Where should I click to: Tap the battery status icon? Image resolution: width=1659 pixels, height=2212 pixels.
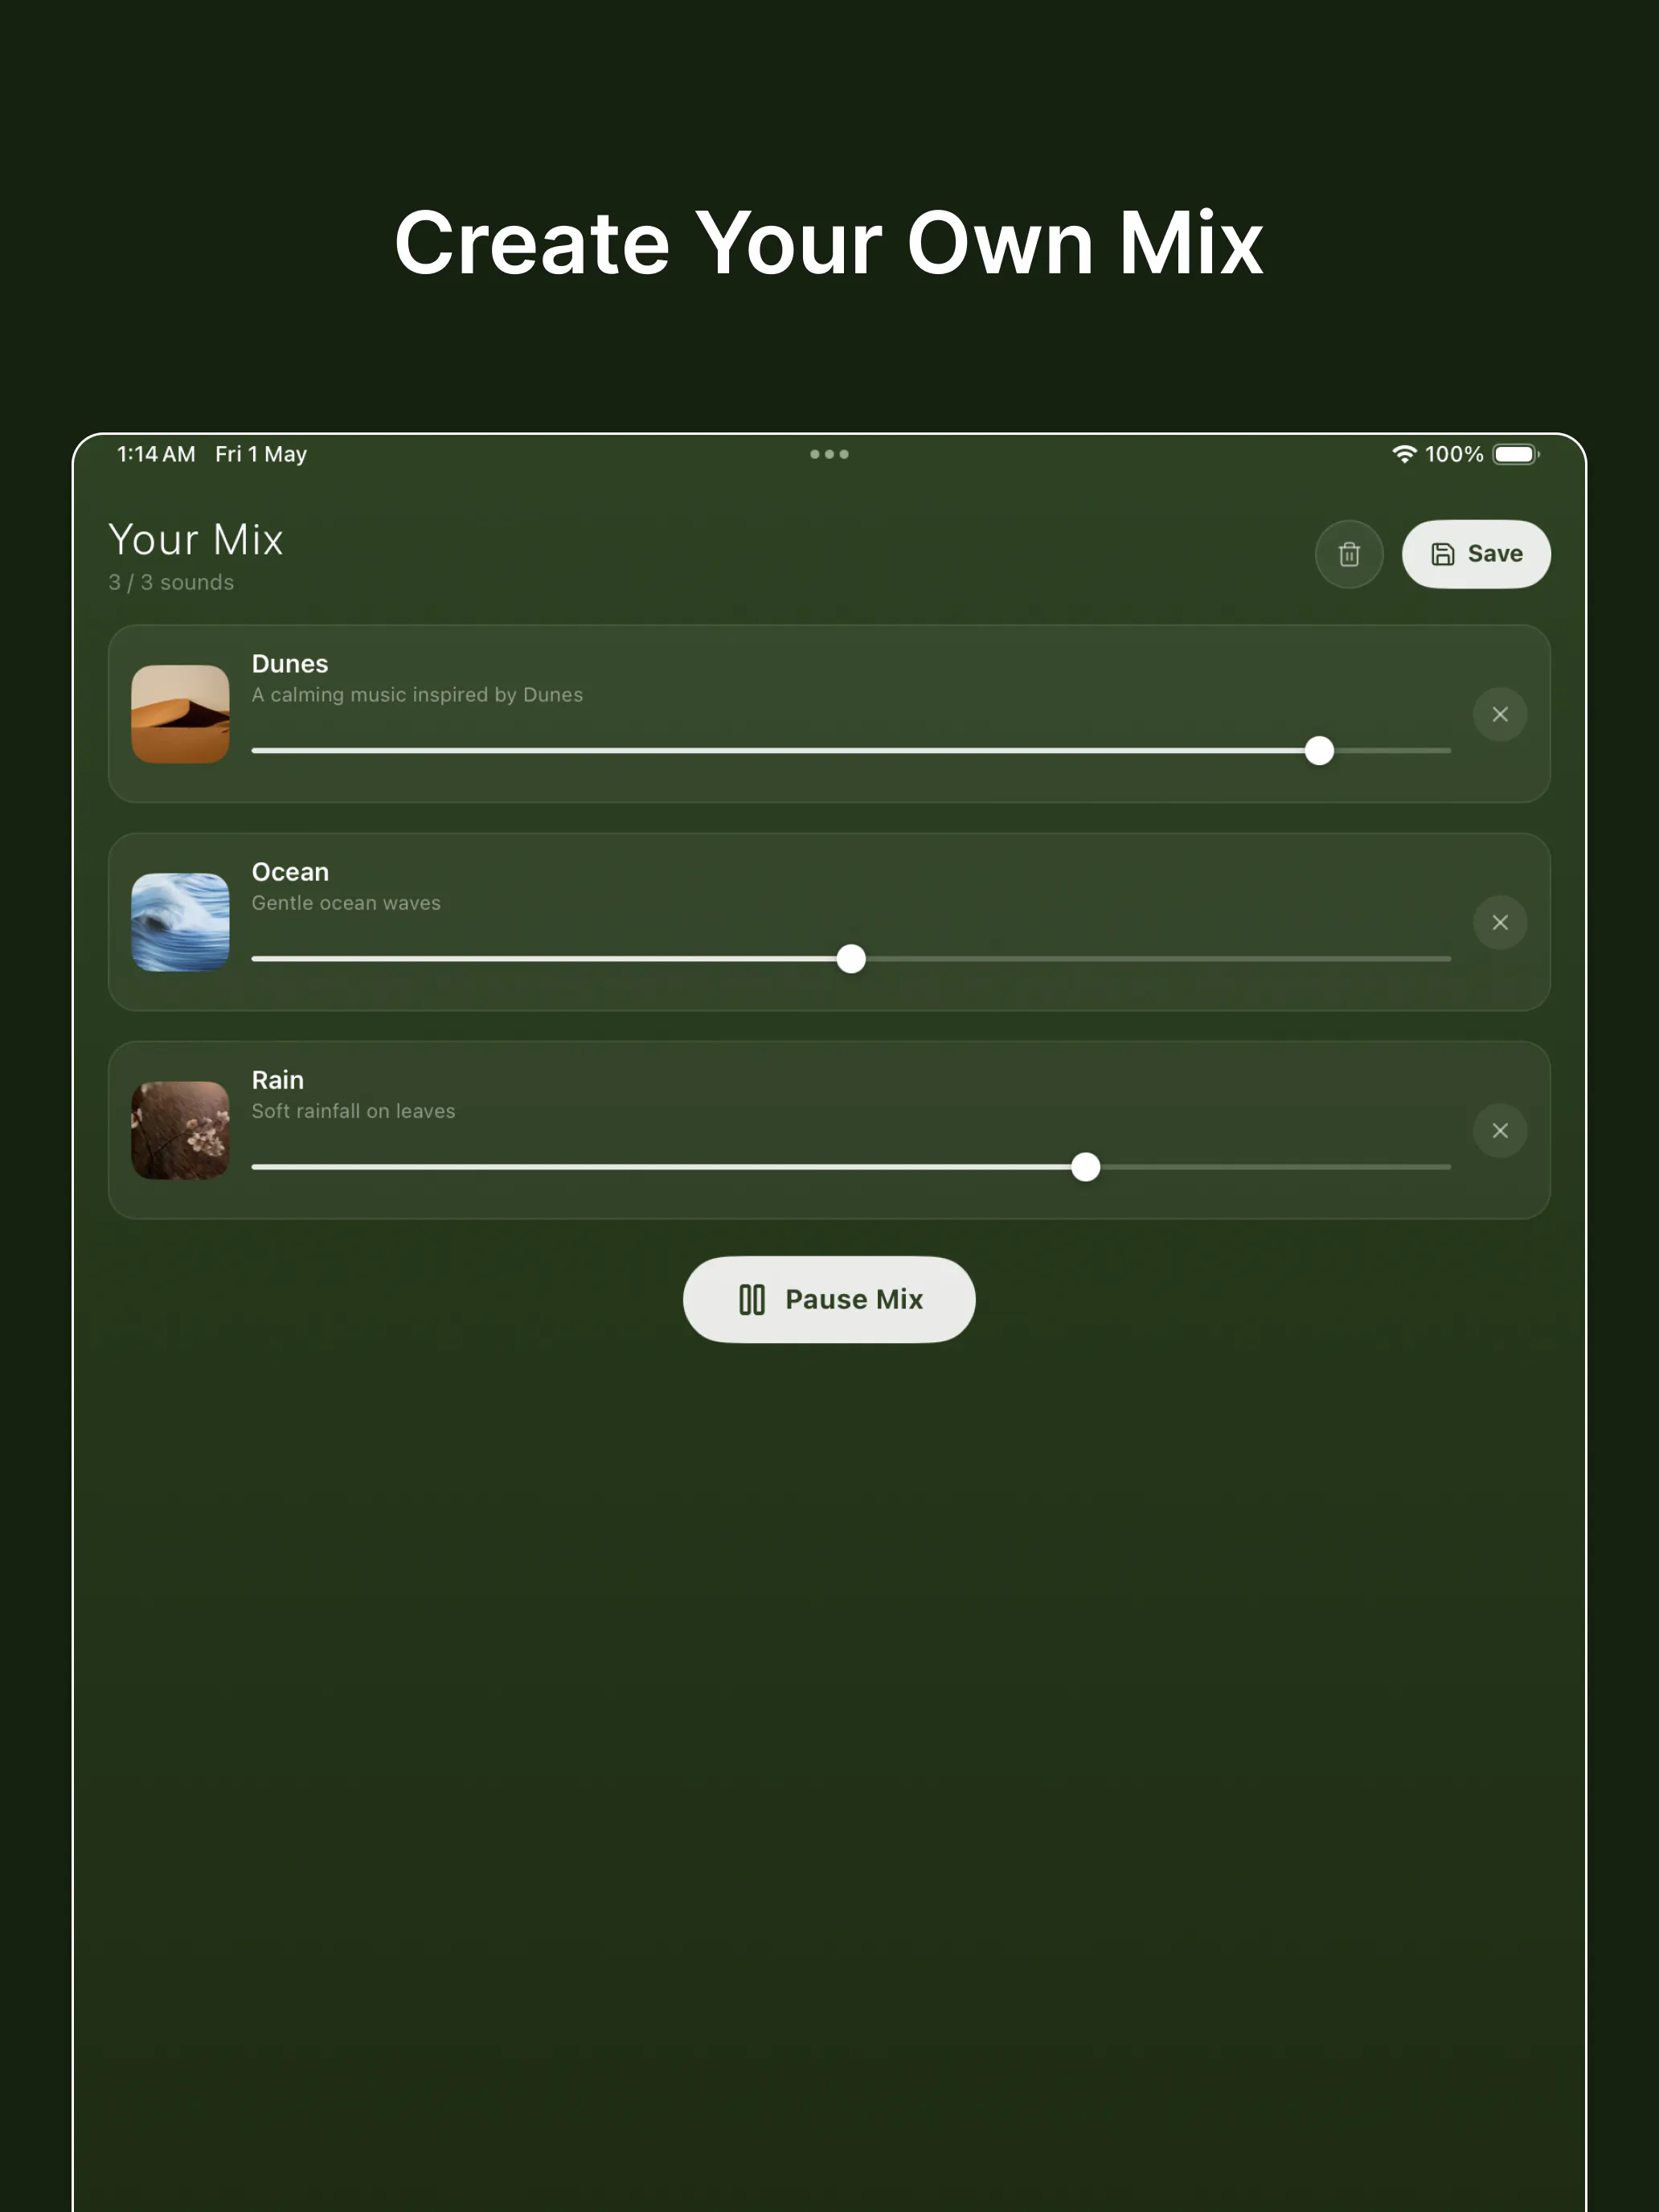pos(1516,454)
